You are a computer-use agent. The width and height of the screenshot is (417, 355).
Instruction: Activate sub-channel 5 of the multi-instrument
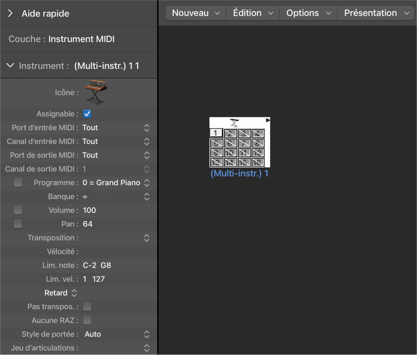(216, 143)
